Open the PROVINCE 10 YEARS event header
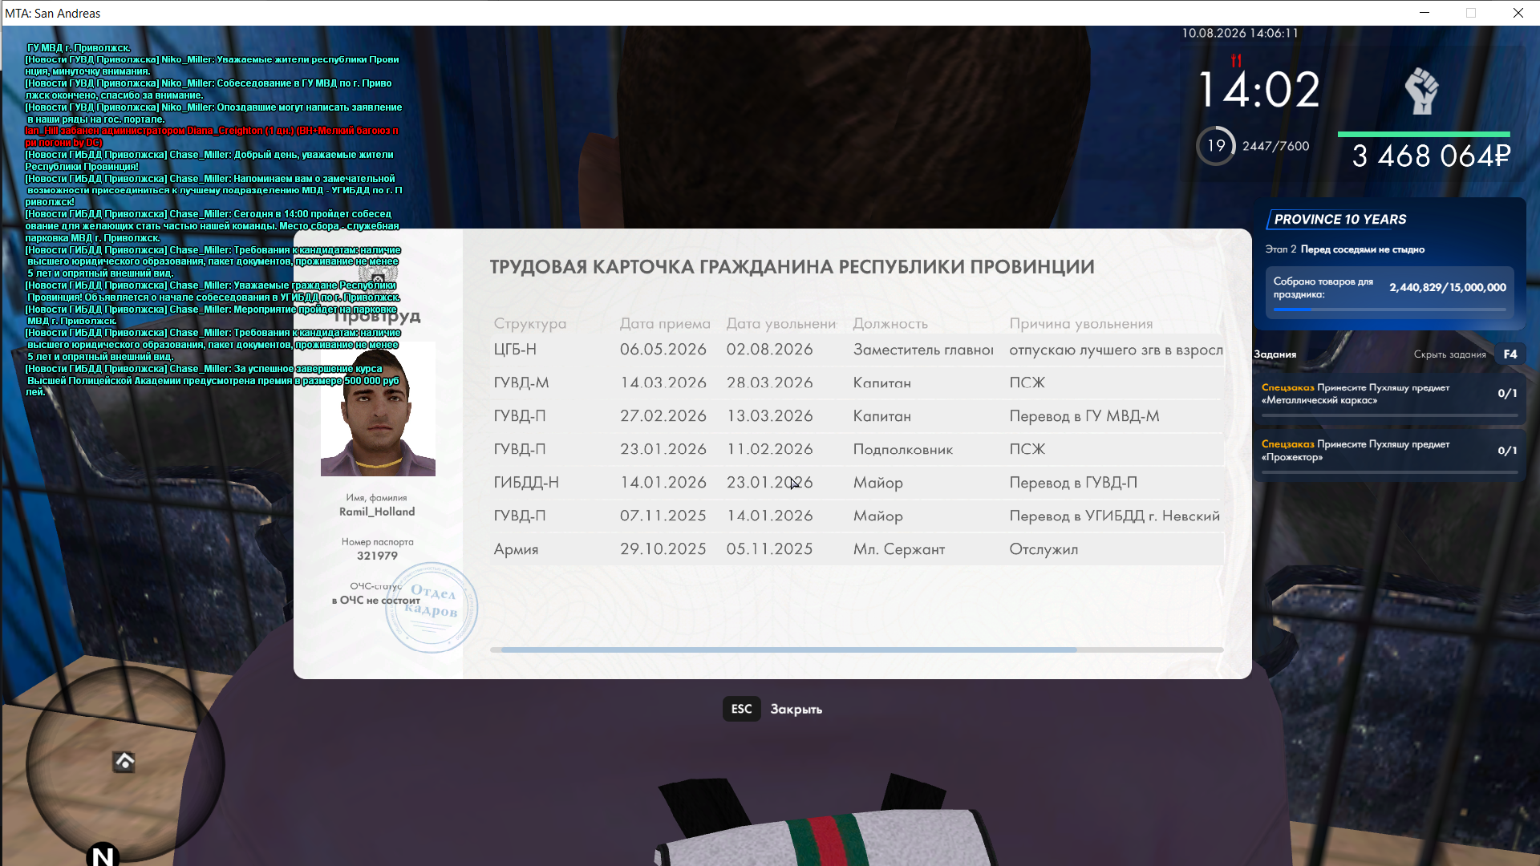 [x=1339, y=220]
